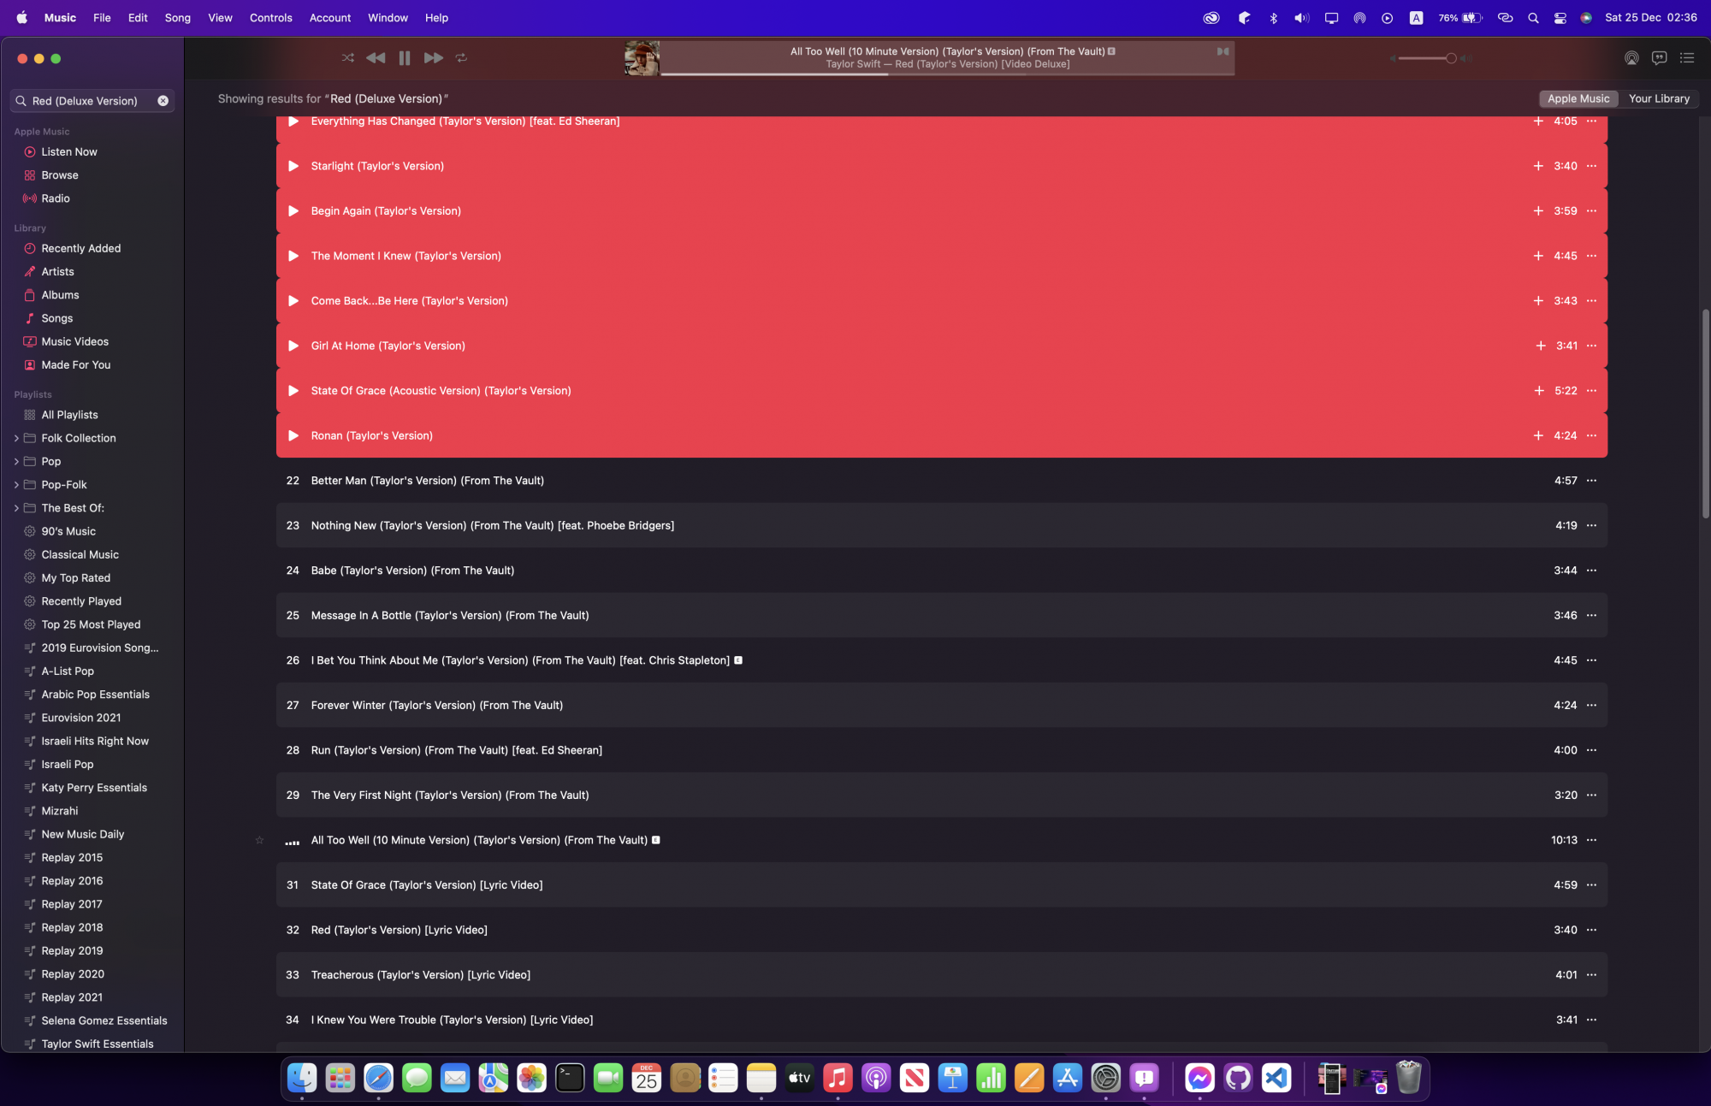Play Begin Again (Taylor's Version)
The width and height of the screenshot is (1711, 1106).
293,211
